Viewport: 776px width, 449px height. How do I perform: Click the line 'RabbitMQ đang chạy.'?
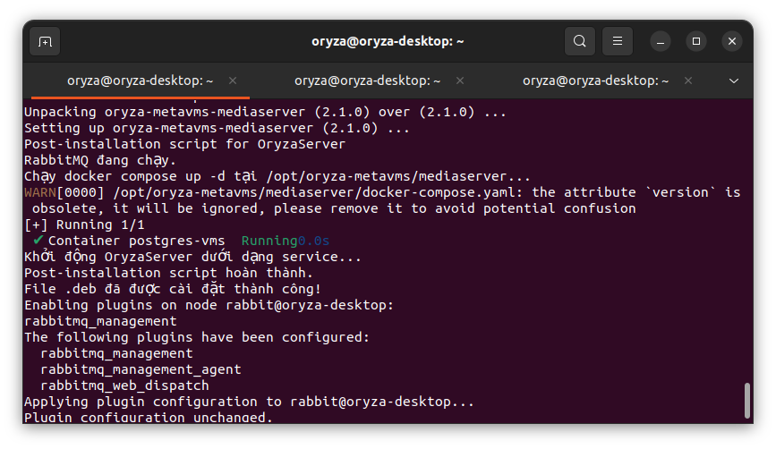click(100, 161)
